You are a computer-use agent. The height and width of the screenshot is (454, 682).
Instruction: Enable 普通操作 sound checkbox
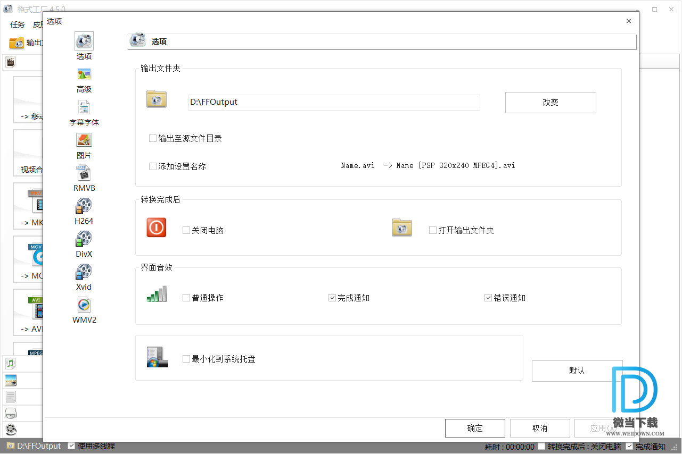pos(186,298)
